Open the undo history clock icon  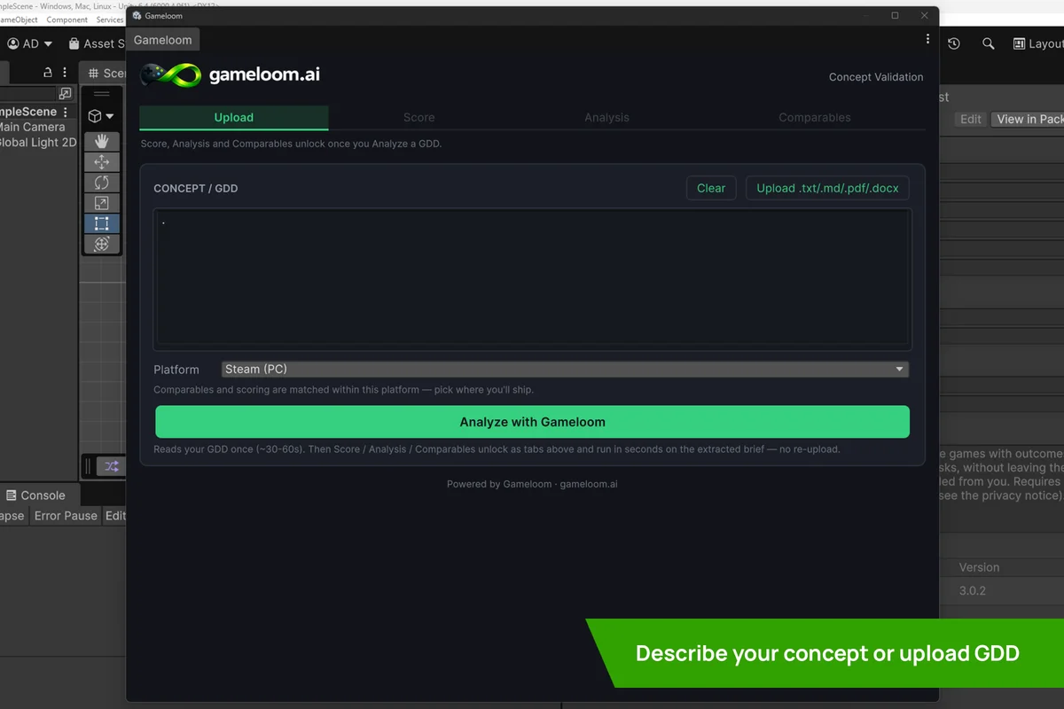(x=954, y=43)
